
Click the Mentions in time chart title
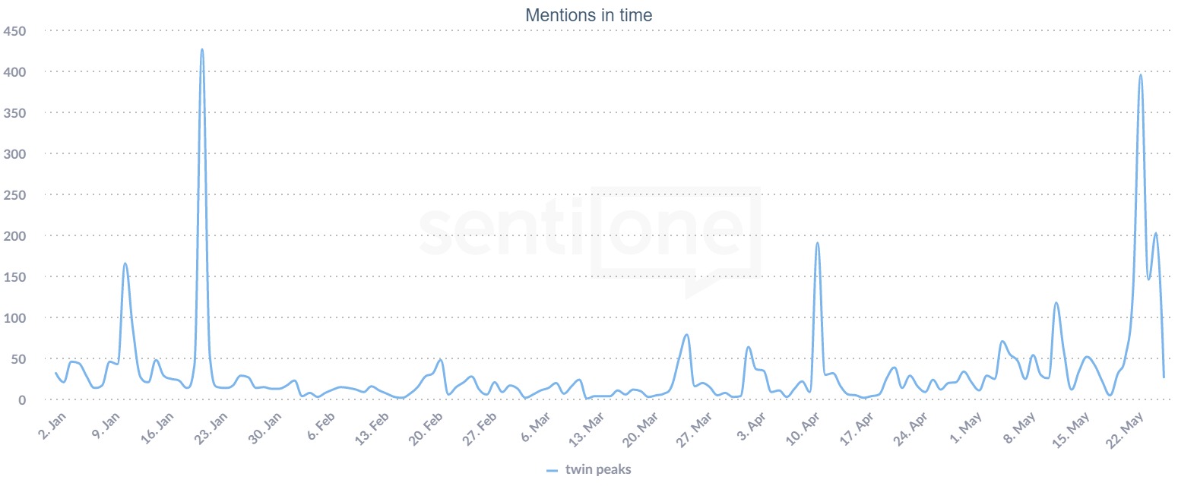pos(588,14)
